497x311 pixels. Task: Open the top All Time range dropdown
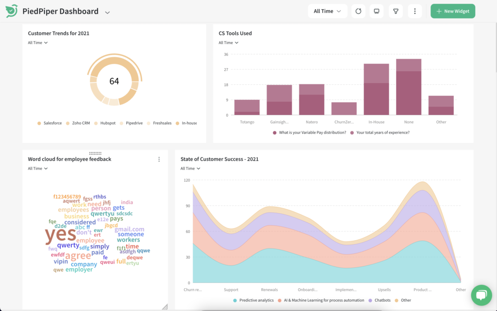coord(327,11)
